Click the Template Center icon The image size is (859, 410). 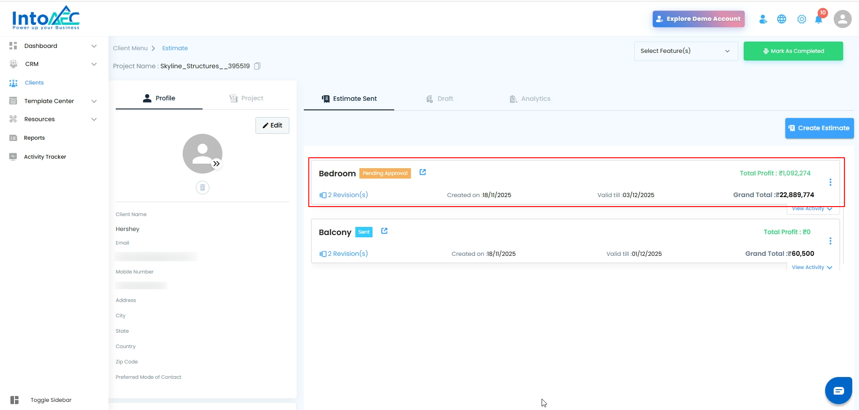pos(13,101)
